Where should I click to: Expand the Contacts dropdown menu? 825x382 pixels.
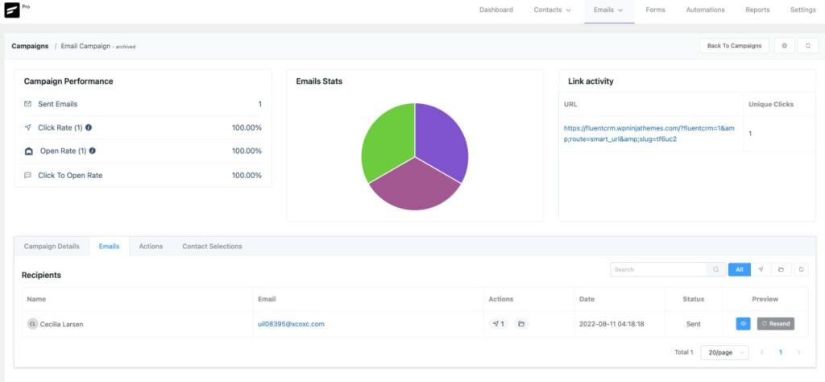[x=552, y=10]
